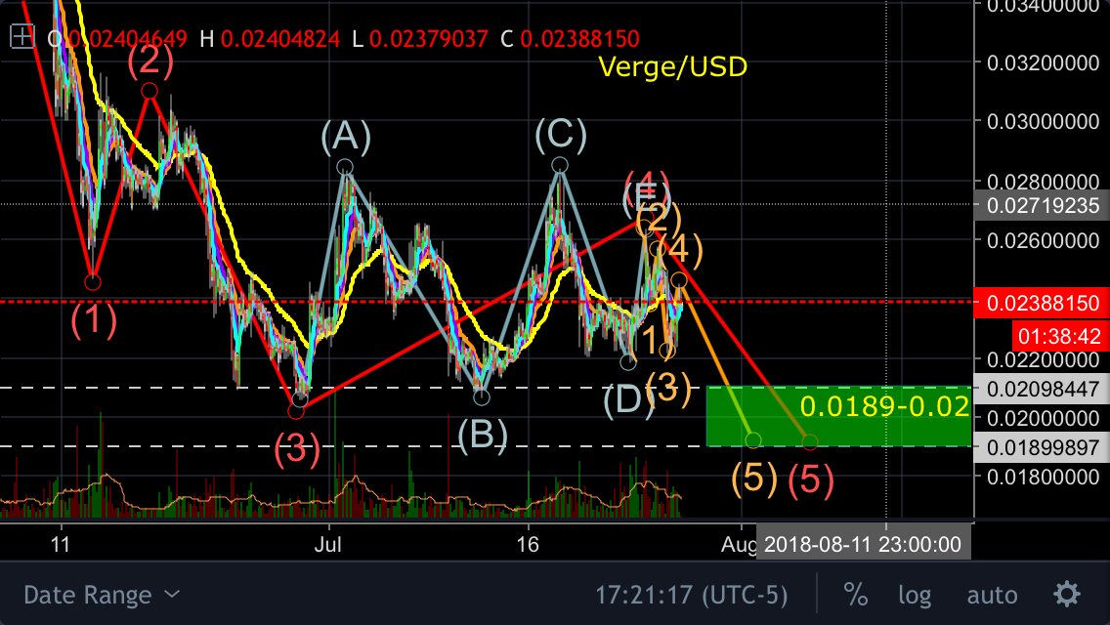Select the red wave (1) label
Viewport: 1110px width, 625px height.
(x=94, y=319)
